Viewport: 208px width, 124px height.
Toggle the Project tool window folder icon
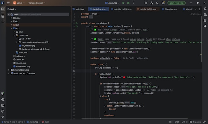point(3,9)
